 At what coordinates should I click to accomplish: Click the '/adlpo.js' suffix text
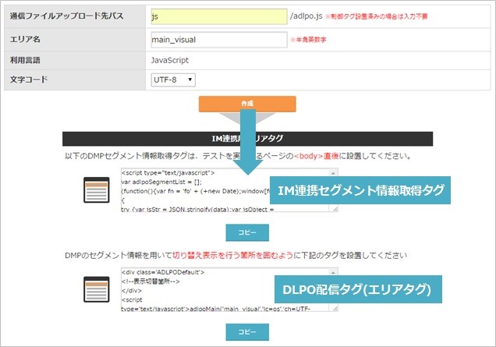click(x=306, y=16)
